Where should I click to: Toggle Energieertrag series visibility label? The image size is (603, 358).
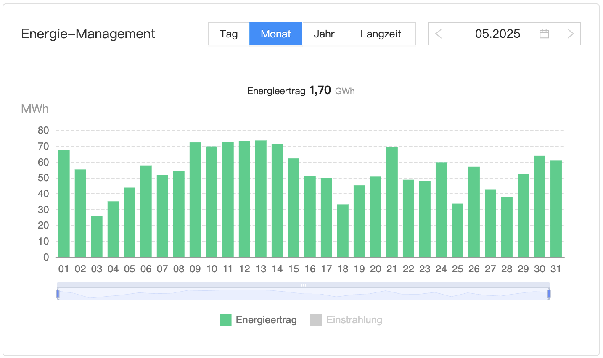point(266,320)
